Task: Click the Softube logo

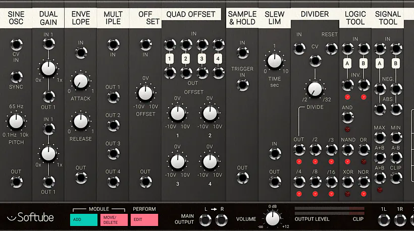Action: click(30, 217)
